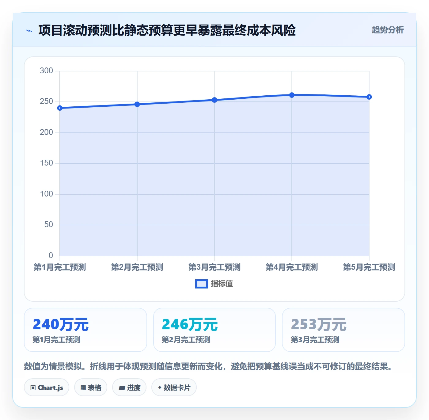Click the 240万元 value in the first card

(61, 324)
